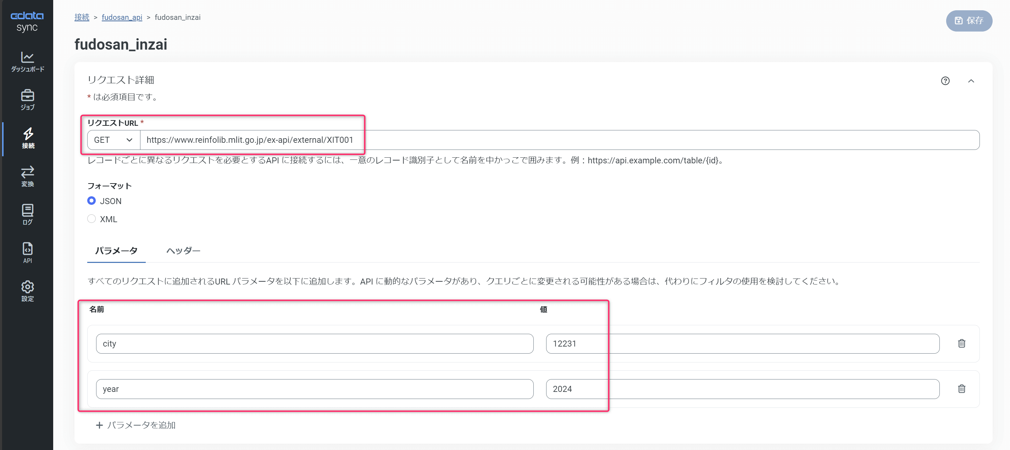Open the Dashboard (ダッシュボード) sidebar icon
The height and width of the screenshot is (450, 1010).
tap(27, 62)
